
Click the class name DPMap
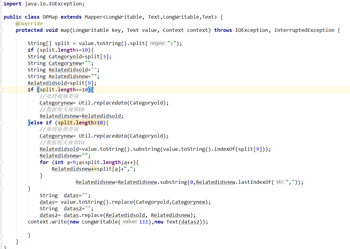(50, 17)
